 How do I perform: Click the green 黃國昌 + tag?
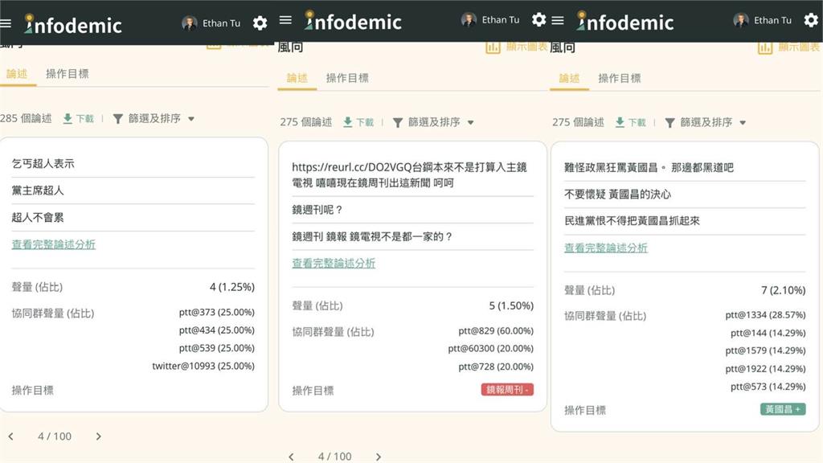[782, 409]
